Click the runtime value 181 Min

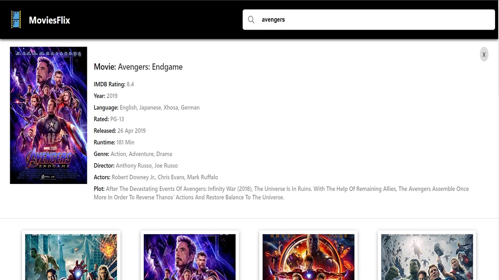click(125, 142)
